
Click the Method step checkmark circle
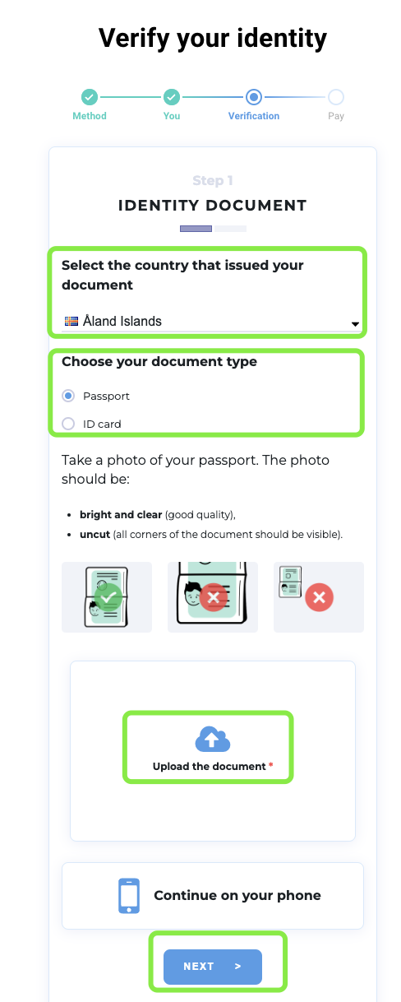[x=90, y=97]
